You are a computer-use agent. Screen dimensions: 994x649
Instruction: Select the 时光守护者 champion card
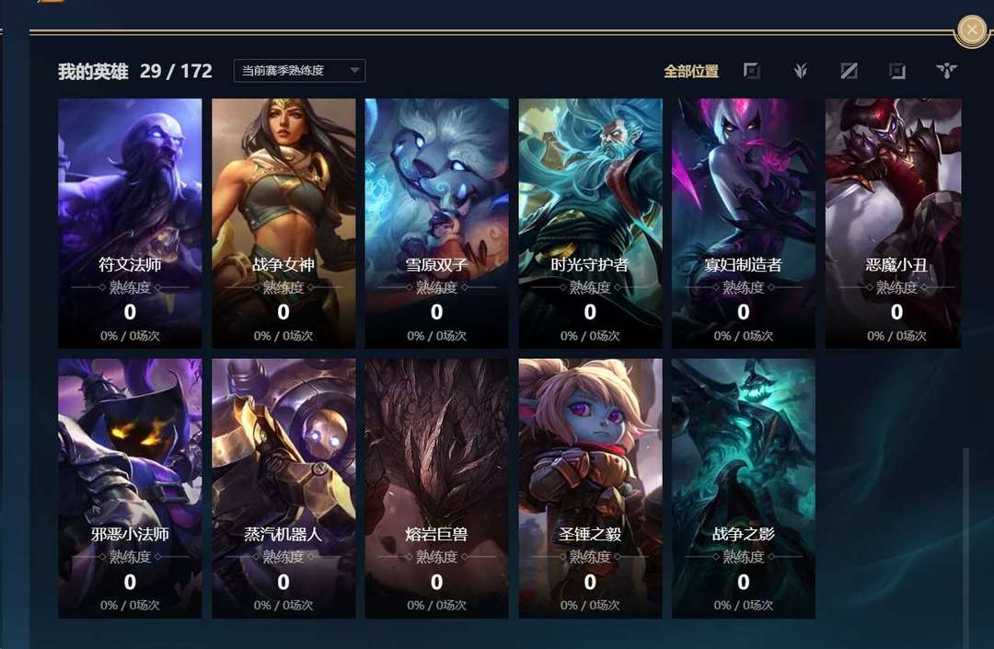(x=590, y=223)
